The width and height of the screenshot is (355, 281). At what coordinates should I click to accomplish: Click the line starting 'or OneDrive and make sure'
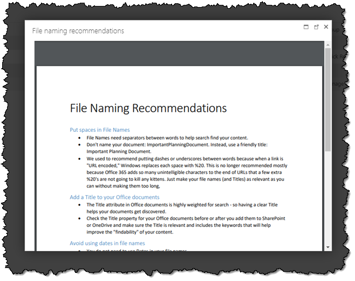[x=179, y=225]
